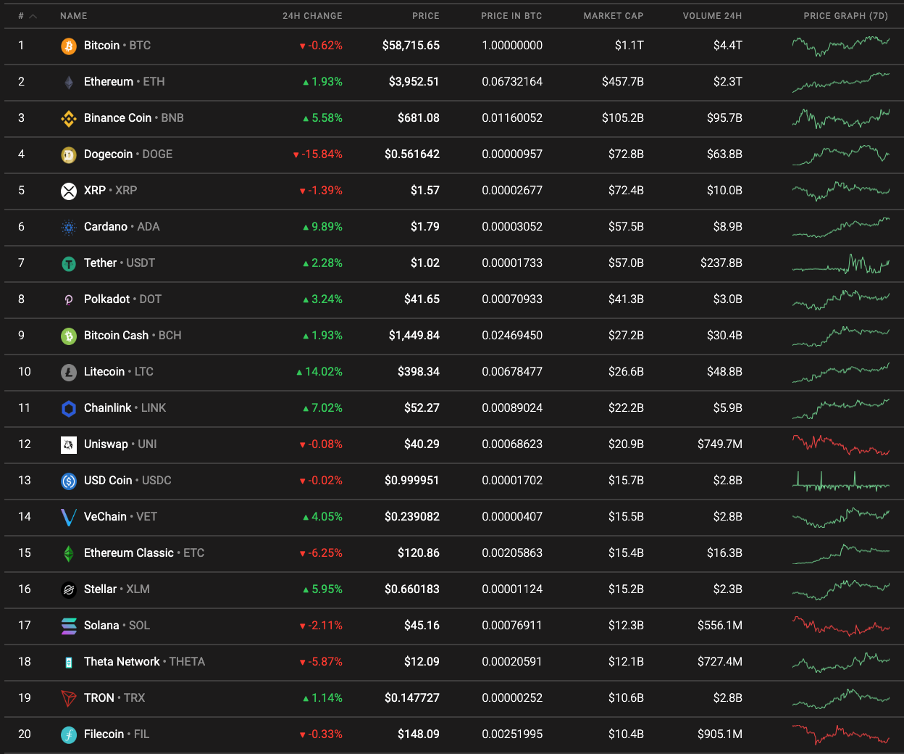Click the Dogecoin shiba icon

coord(69,155)
